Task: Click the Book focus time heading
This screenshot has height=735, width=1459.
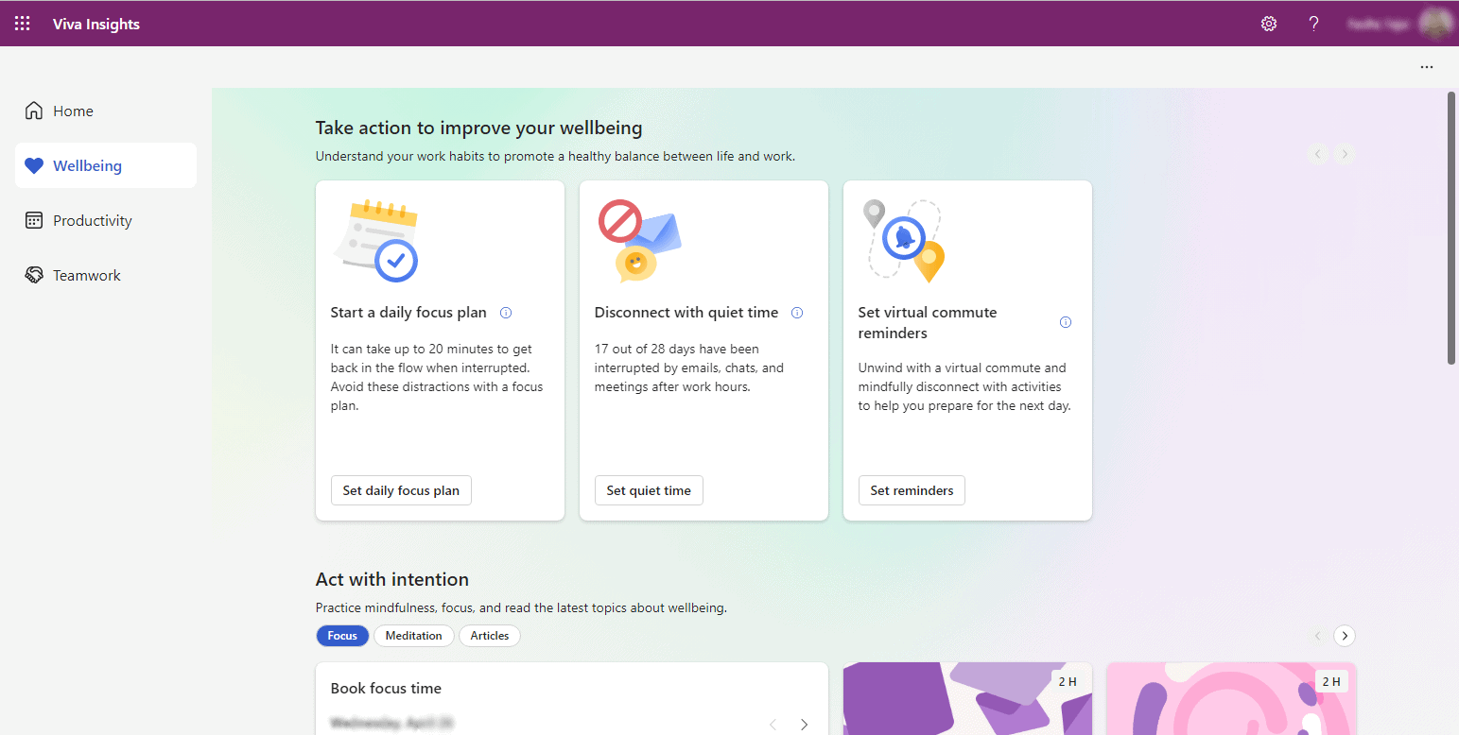Action: [x=386, y=688]
